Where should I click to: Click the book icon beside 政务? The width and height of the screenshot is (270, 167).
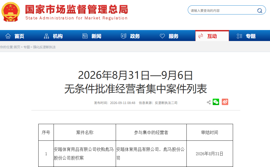click(124, 36)
